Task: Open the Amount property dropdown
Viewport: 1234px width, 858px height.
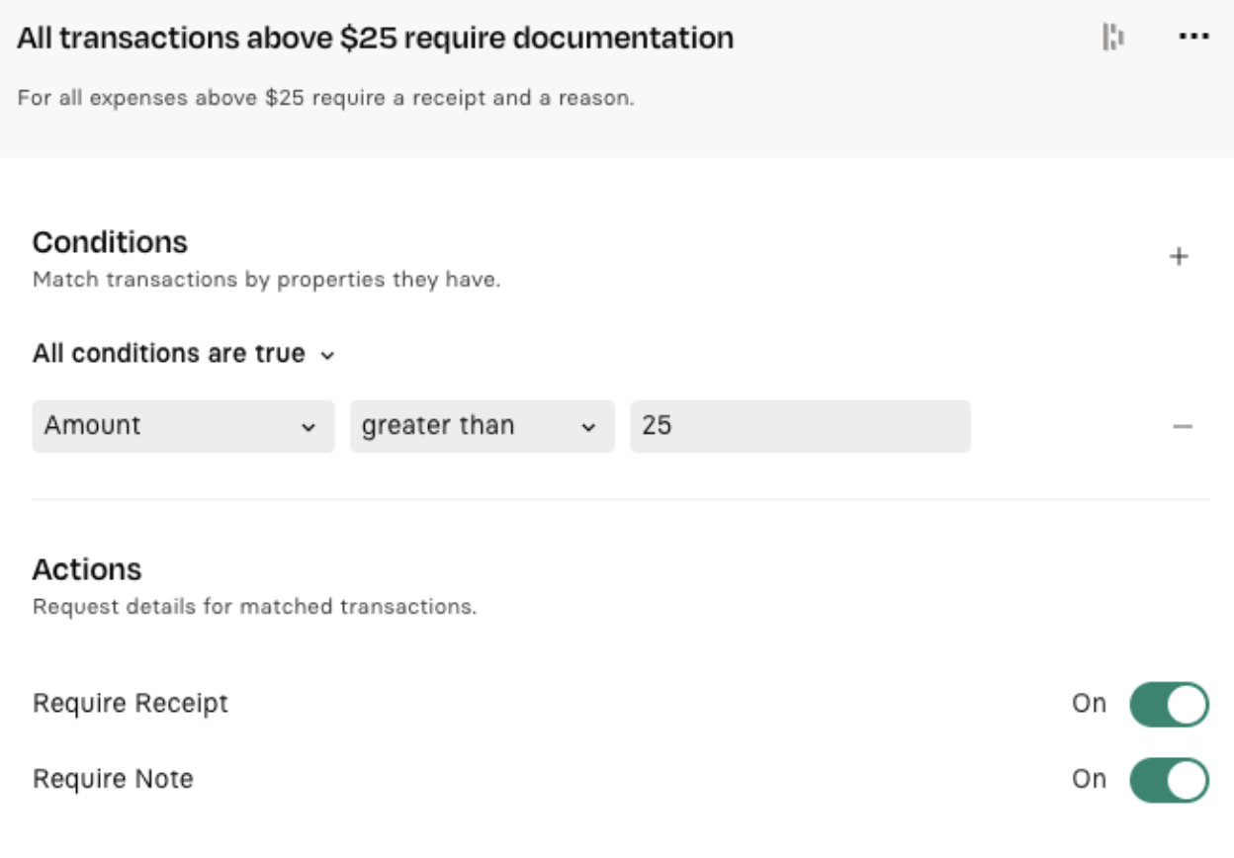Action: [x=183, y=426]
